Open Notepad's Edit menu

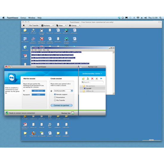coord(35,50)
